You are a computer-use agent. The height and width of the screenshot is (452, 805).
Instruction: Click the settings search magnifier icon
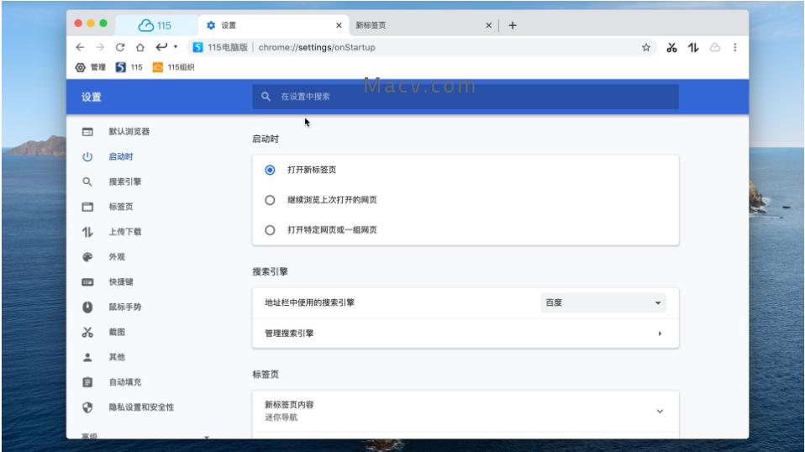266,97
